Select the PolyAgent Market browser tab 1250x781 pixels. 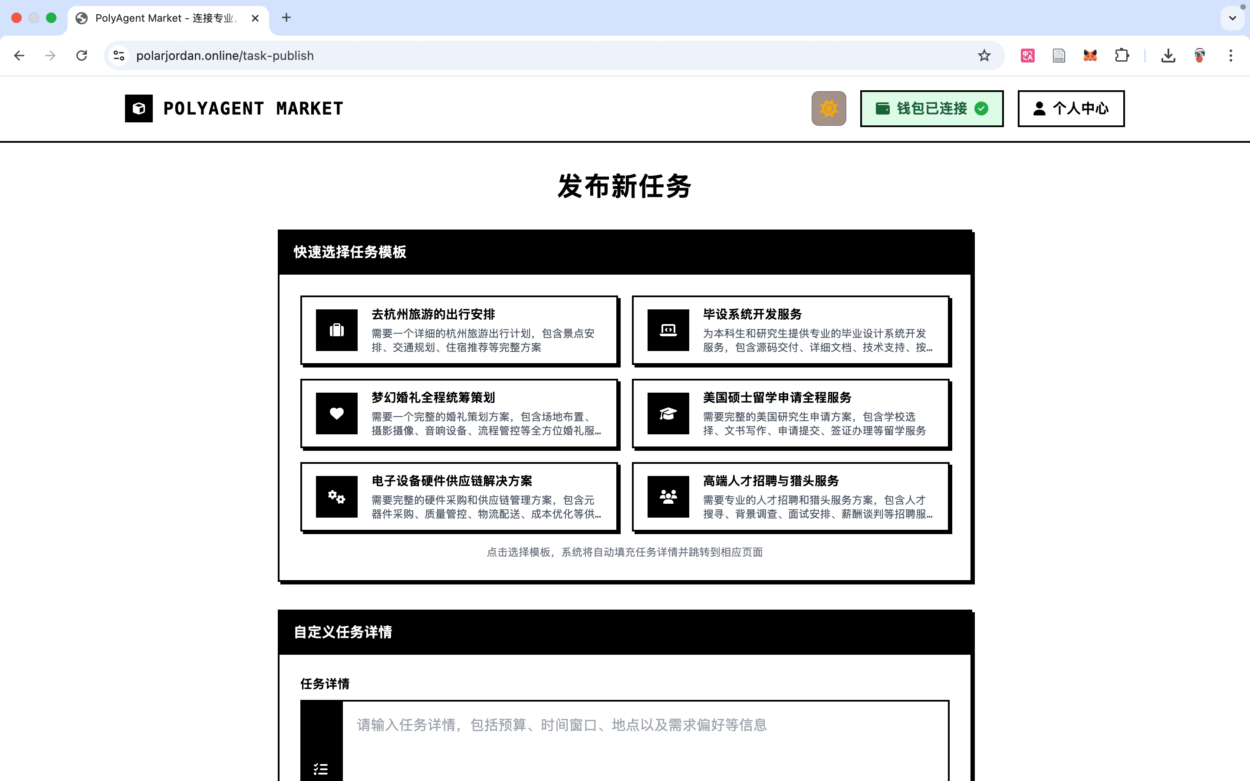[x=168, y=18]
